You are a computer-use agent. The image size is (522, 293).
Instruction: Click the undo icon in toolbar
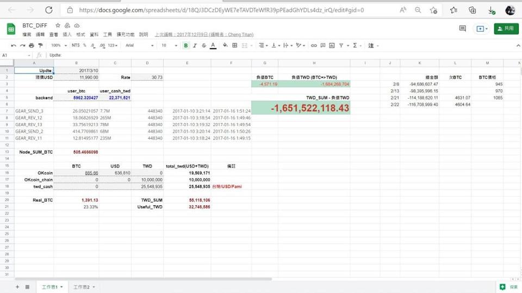click(x=14, y=46)
